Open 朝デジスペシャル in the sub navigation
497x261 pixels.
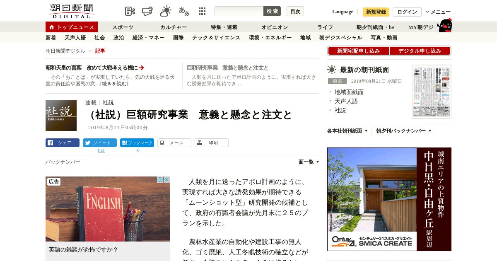(341, 38)
